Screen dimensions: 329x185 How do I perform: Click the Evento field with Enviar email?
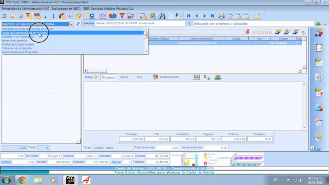click(x=140, y=23)
